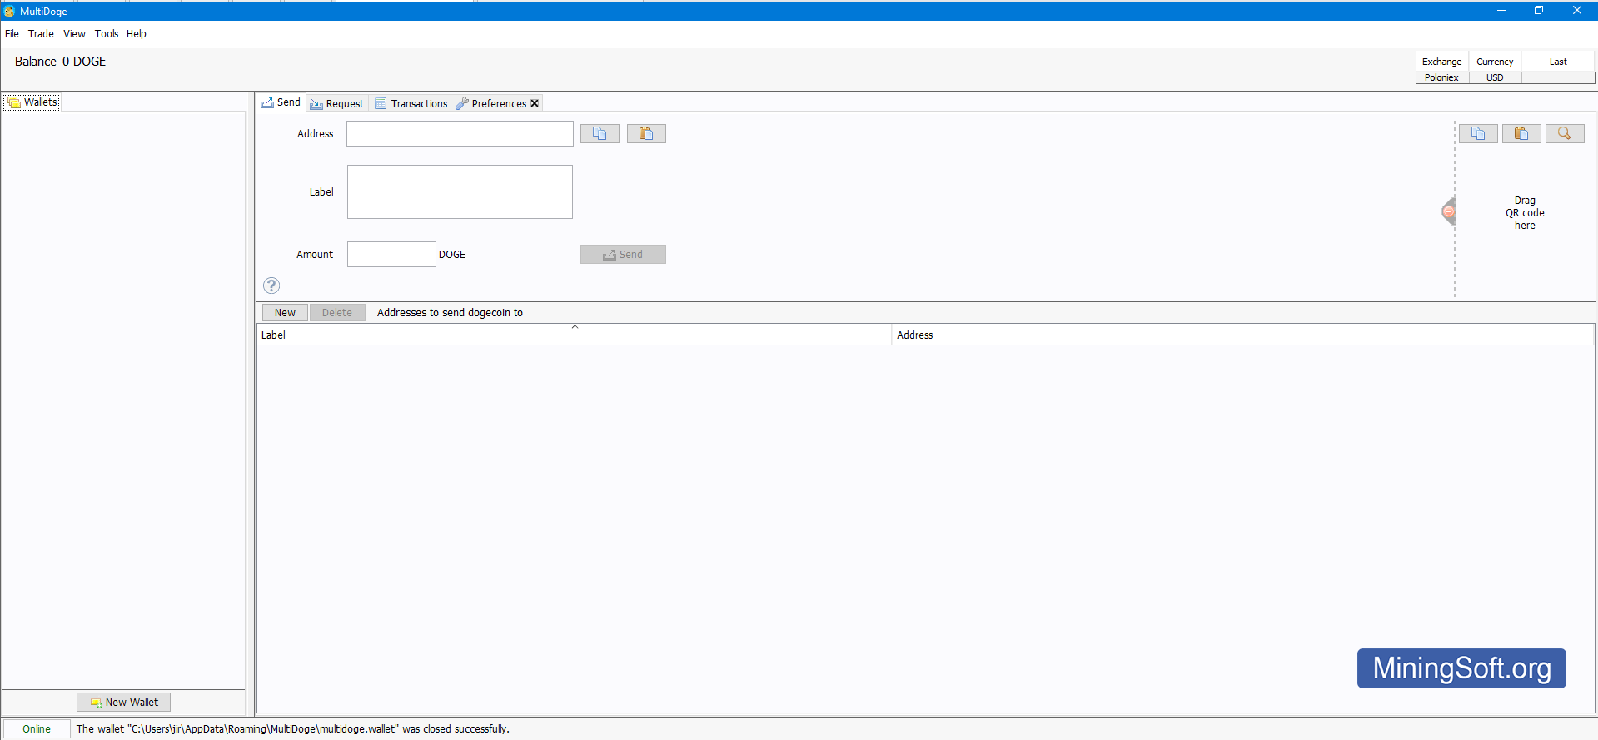
Task: Click the Delete address button
Action: [x=337, y=312]
